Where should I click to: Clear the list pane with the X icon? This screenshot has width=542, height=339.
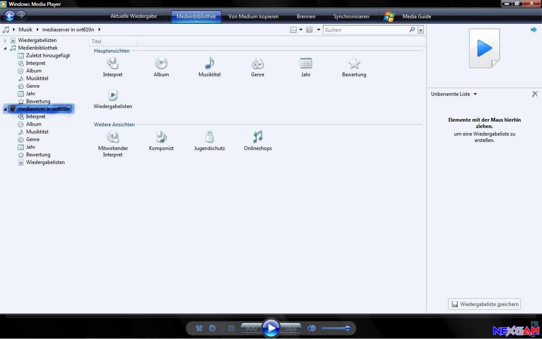535,94
